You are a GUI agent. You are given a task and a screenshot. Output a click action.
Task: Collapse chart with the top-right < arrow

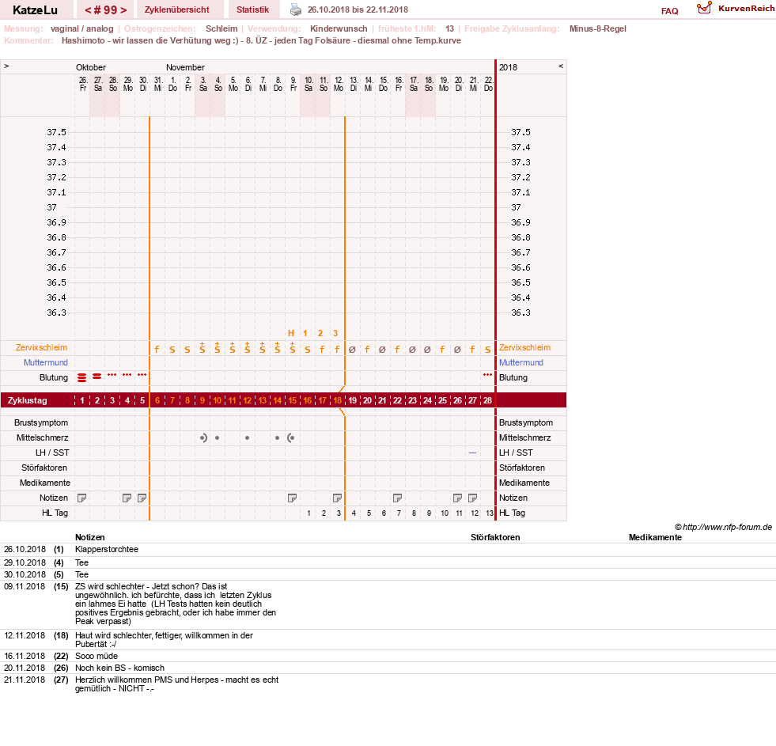(561, 66)
